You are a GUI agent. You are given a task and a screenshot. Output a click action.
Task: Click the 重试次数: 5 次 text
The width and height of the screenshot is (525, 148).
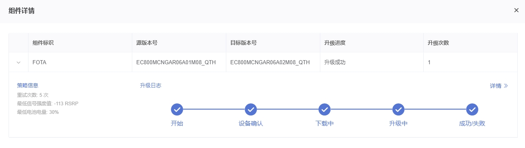click(x=33, y=95)
